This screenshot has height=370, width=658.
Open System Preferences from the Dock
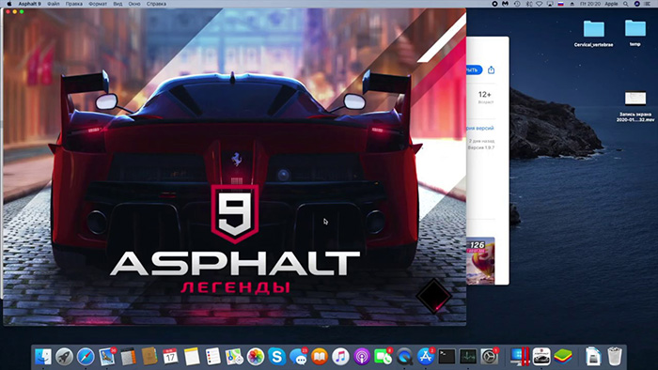click(490, 357)
